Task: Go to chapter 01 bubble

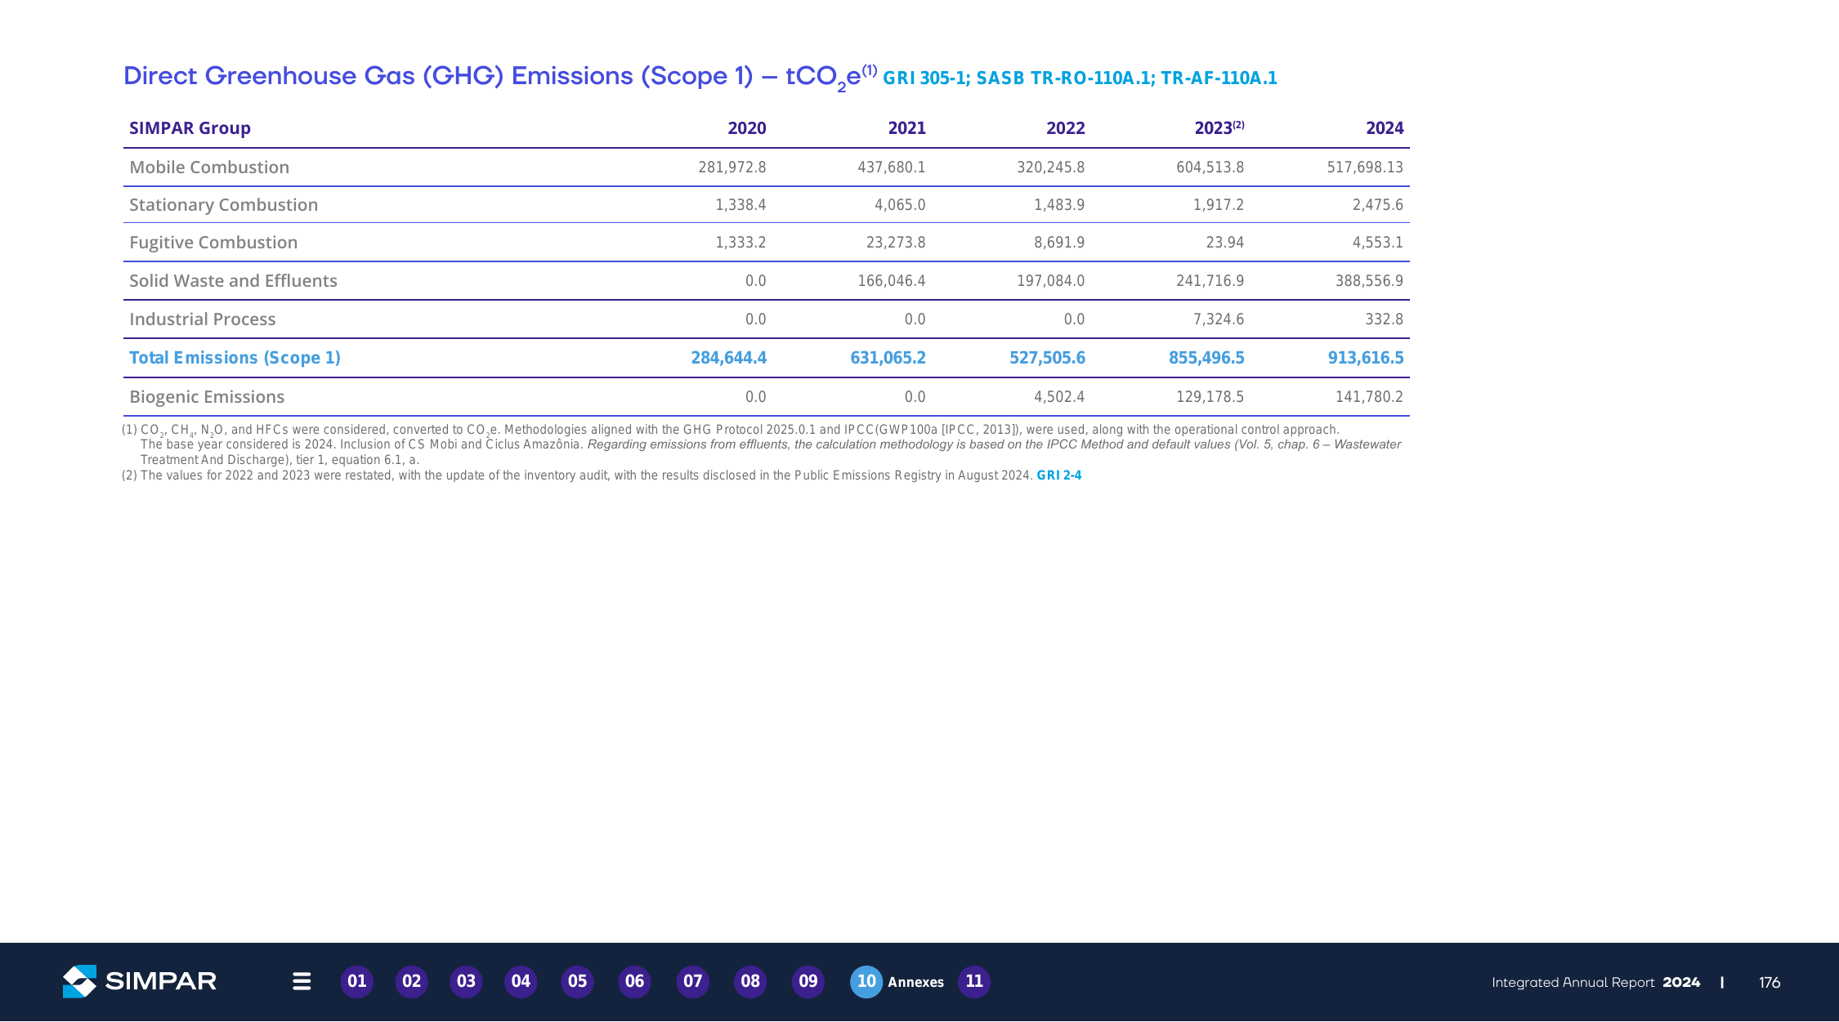Action: tap(357, 981)
